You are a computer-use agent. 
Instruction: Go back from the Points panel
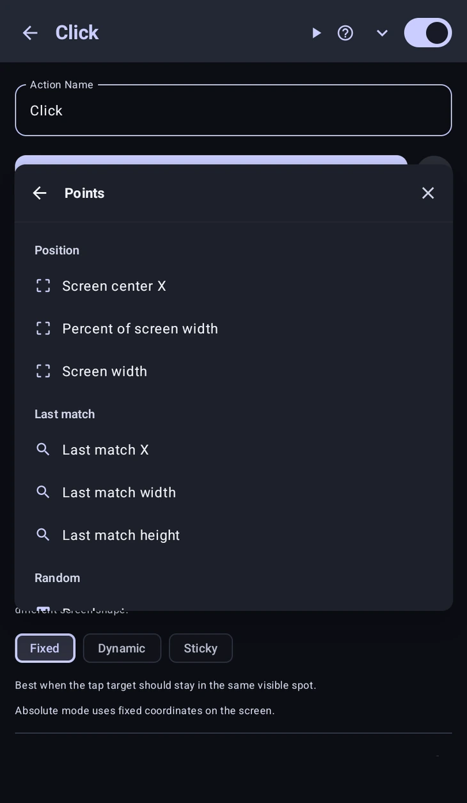pos(40,193)
